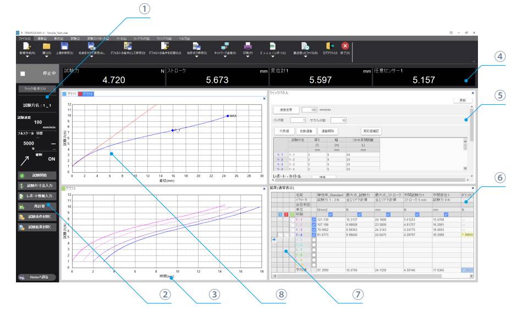The width and height of the screenshot is (528, 312).
Task: Click the 更新 button in the quick panel
Action: click(x=463, y=100)
